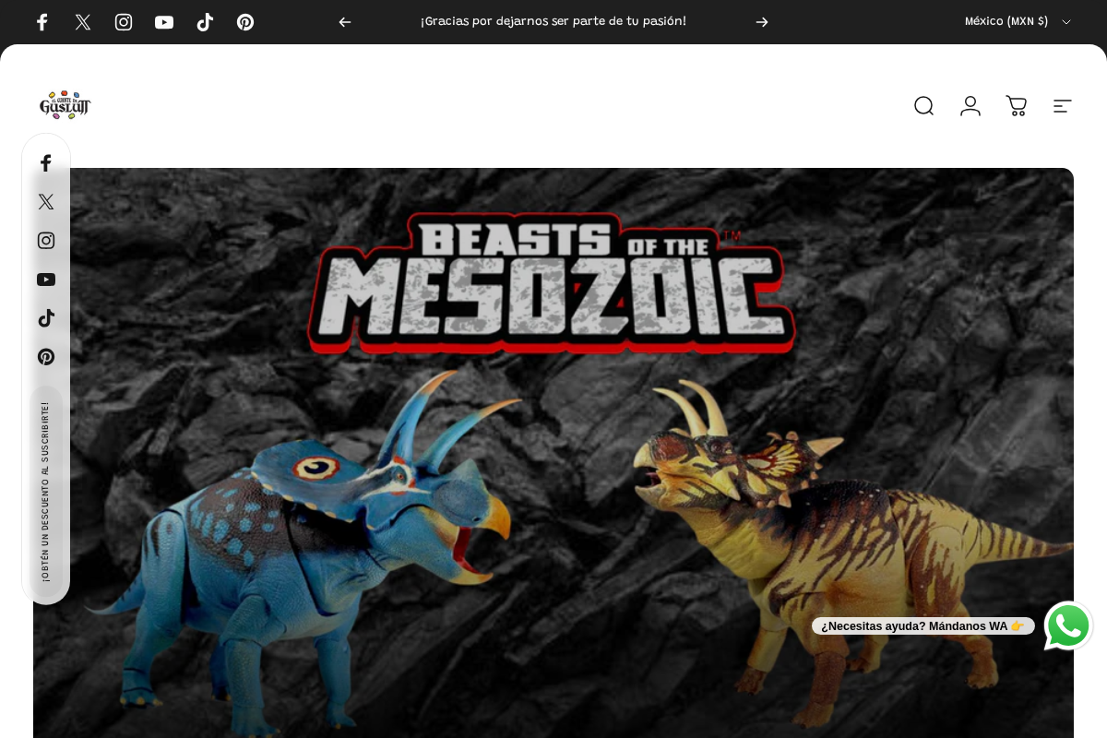Go back to the previous announcement message

click(345, 22)
